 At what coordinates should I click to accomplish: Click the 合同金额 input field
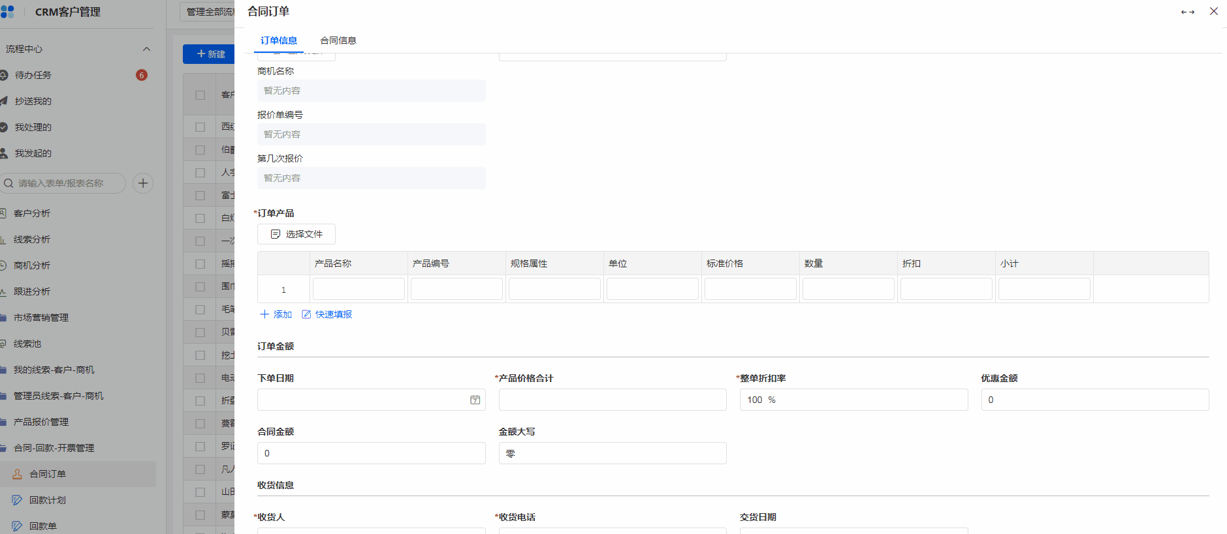(371, 453)
